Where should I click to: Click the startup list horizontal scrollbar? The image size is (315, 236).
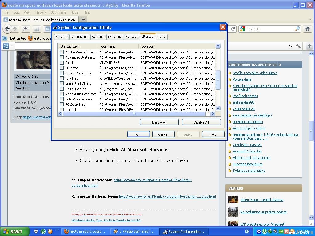(x=134, y=114)
